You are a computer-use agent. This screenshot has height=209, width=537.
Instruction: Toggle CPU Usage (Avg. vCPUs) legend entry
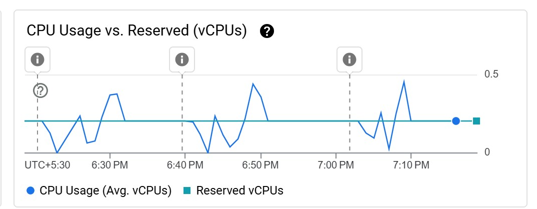tap(99, 190)
